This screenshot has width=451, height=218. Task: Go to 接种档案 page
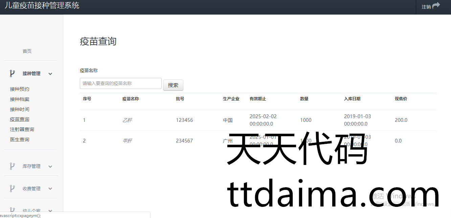coord(20,99)
